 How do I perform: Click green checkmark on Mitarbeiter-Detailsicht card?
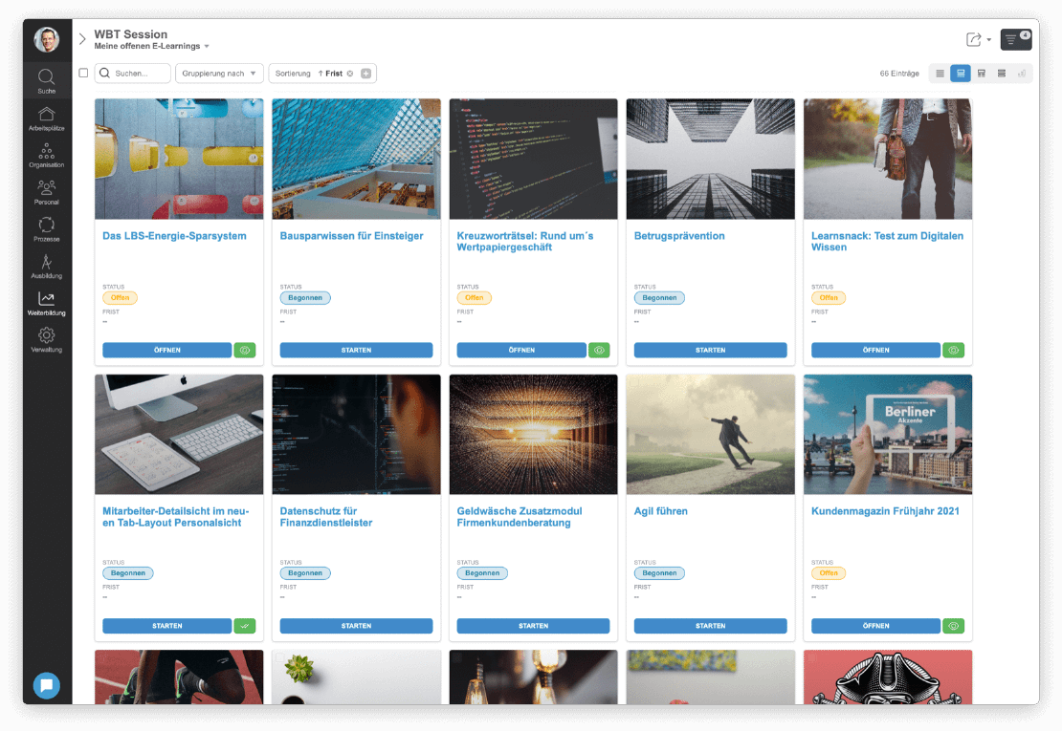tap(245, 626)
